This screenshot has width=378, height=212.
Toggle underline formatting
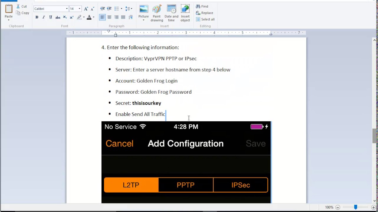[x=50, y=17]
